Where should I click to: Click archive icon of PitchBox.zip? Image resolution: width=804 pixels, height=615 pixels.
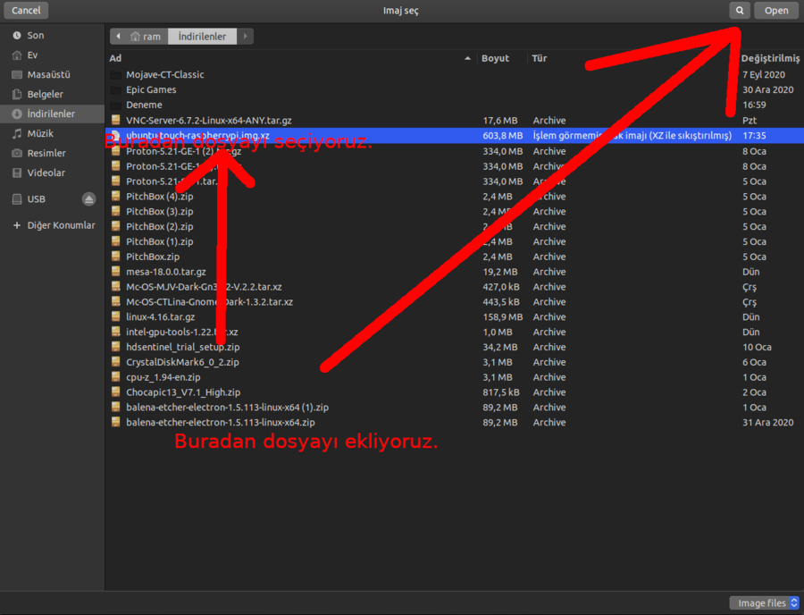[x=116, y=257]
